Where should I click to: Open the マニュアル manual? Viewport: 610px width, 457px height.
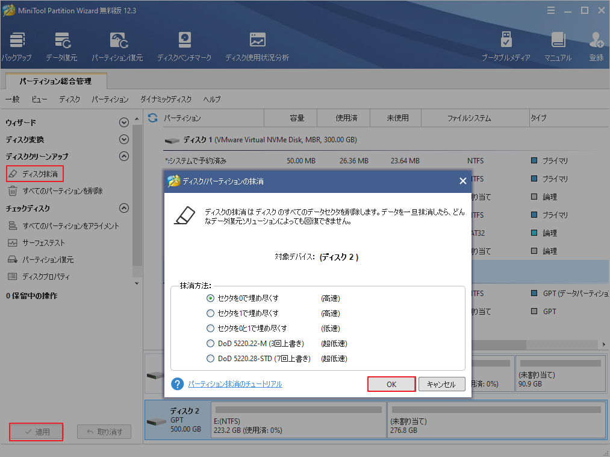click(558, 47)
